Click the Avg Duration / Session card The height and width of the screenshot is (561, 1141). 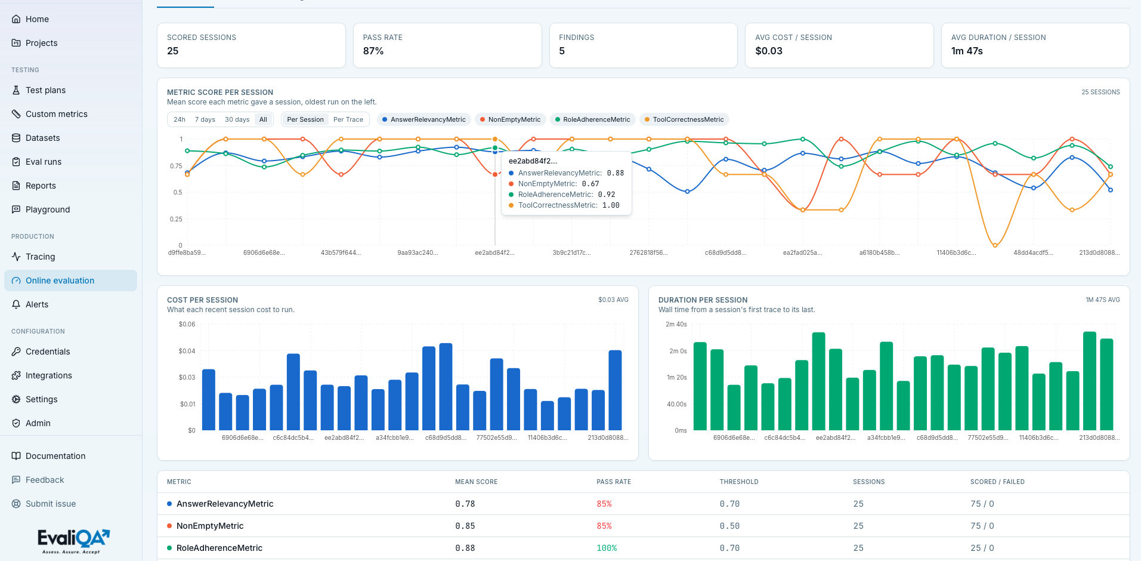1035,45
